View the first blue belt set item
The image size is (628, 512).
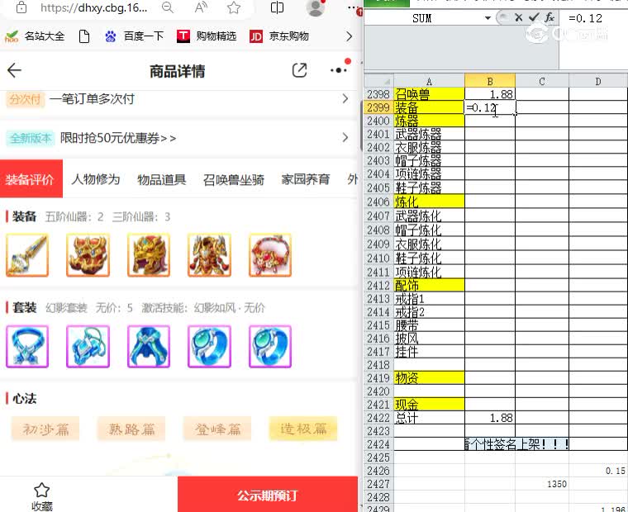point(27,347)
